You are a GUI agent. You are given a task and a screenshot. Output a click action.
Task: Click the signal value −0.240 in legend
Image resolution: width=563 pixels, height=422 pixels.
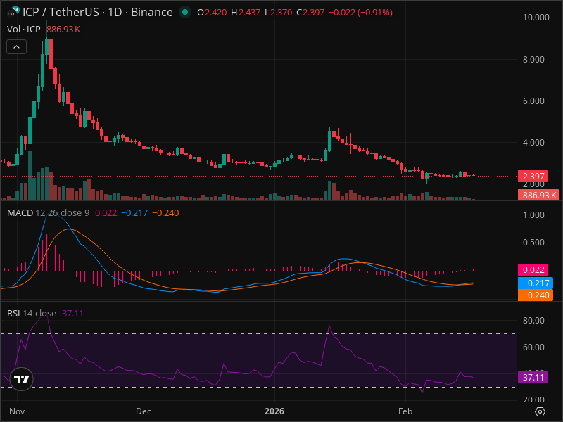click(x=165, y=213)
